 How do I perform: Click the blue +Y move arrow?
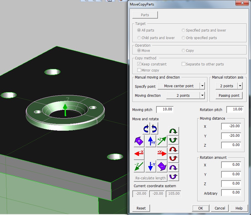(151, 141)
